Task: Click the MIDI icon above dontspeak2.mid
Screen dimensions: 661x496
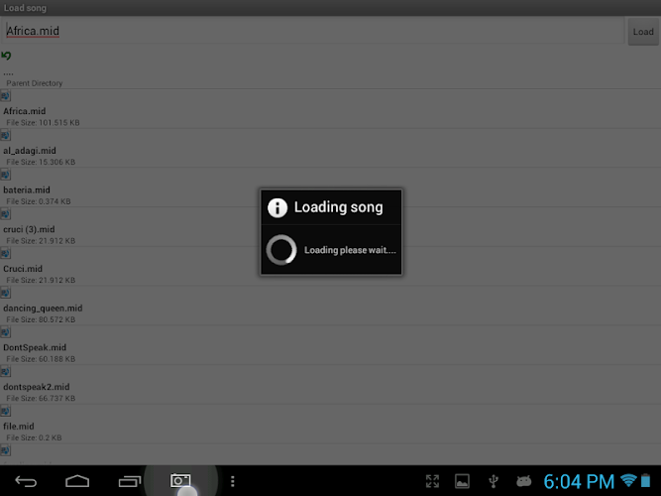Action: pos(5,371)
